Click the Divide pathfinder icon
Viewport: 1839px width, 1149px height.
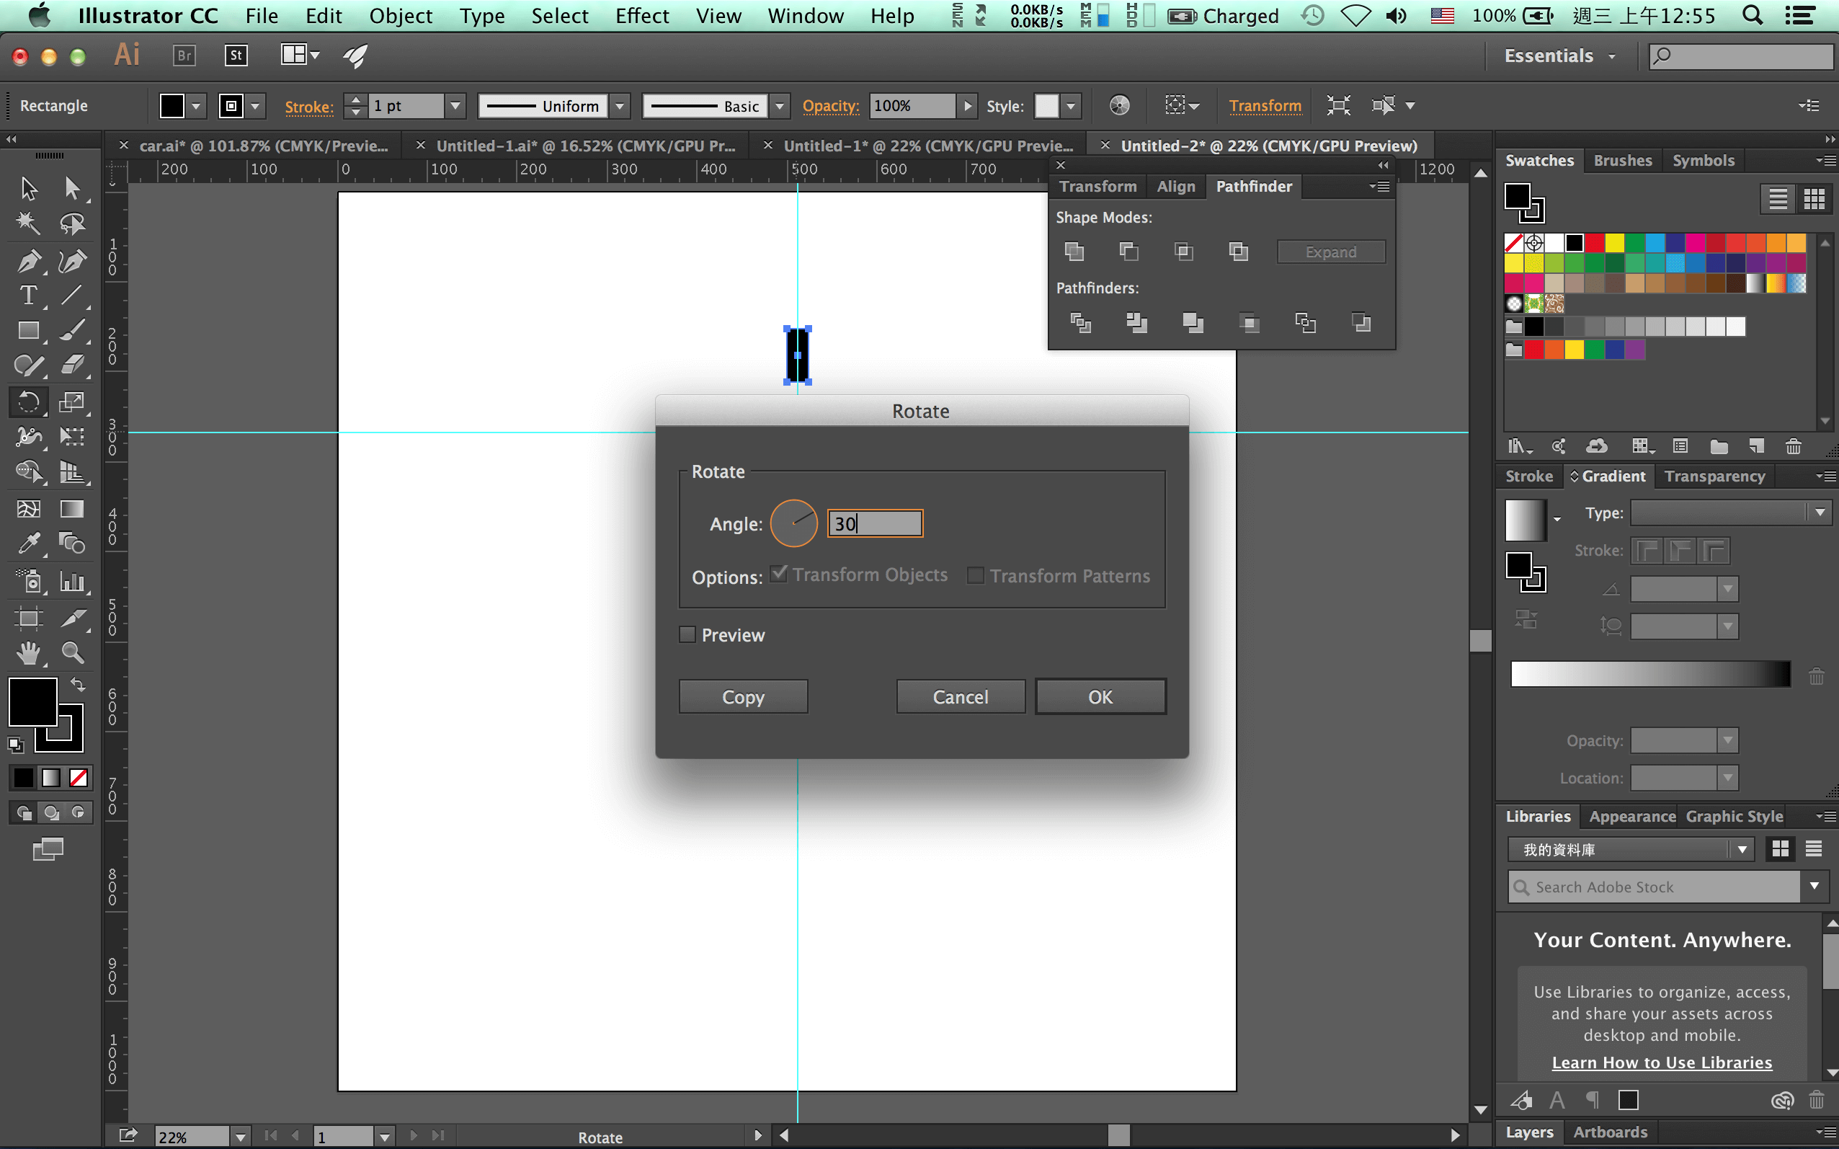pos(1080,323)
